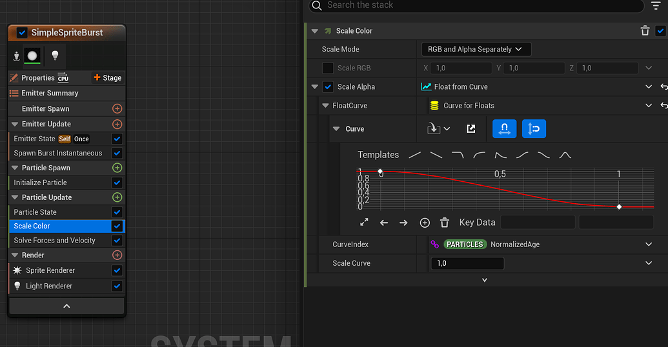Click the filter icon beside search bar
Viewport: 668px width, 347px height.
656,6
